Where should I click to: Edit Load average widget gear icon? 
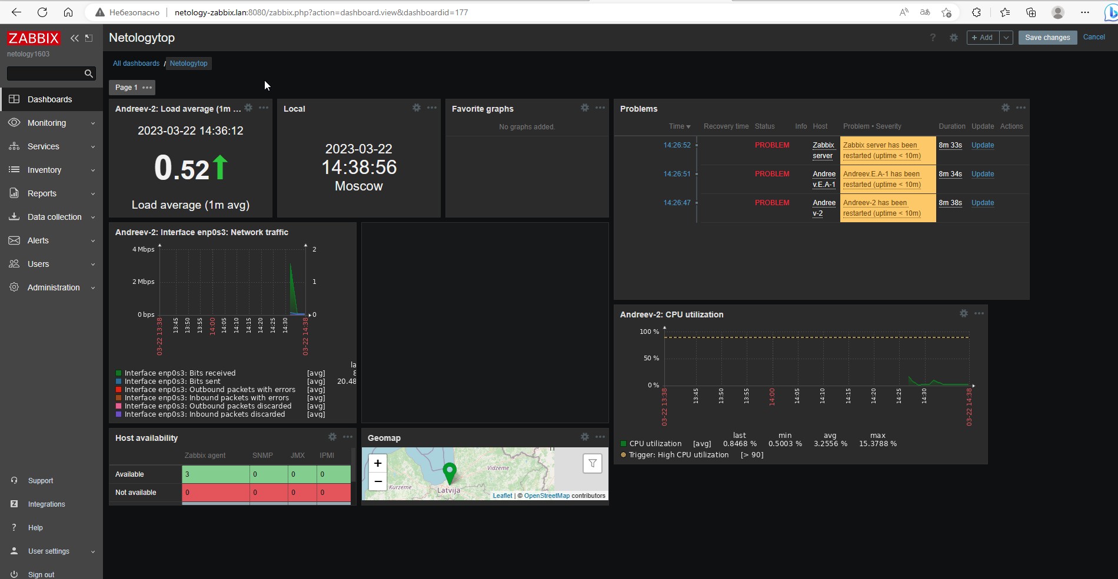pyautogui.click(x=248, y=108)
